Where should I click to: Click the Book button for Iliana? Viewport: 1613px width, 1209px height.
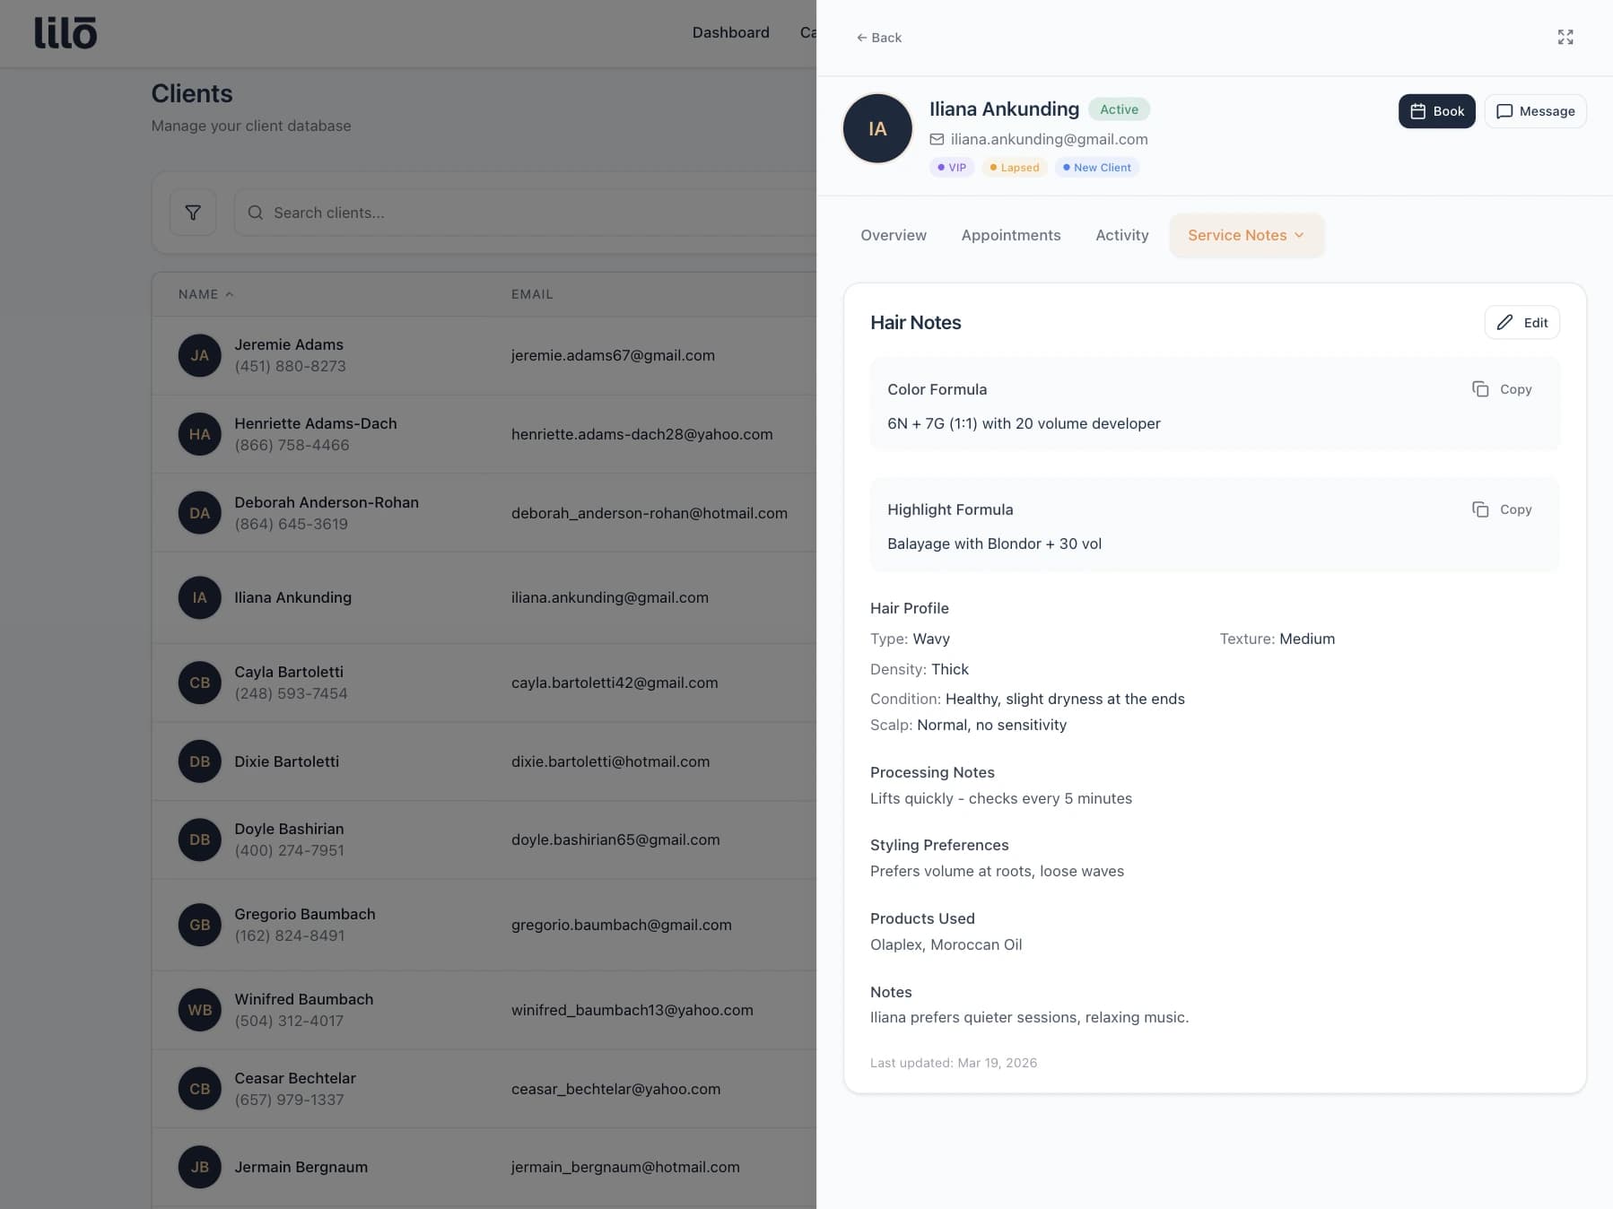click(x=1437, y=111)
